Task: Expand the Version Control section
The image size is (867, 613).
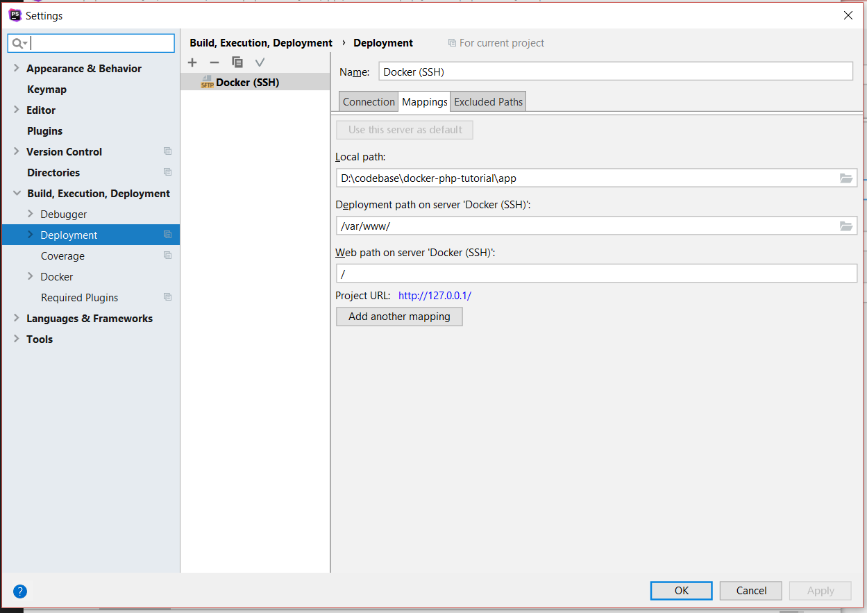Action: [17, 151]
